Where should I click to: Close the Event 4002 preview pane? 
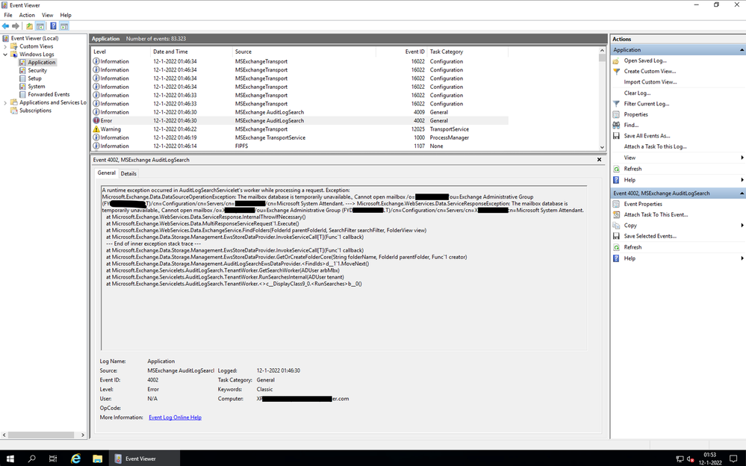pos(599,160)
